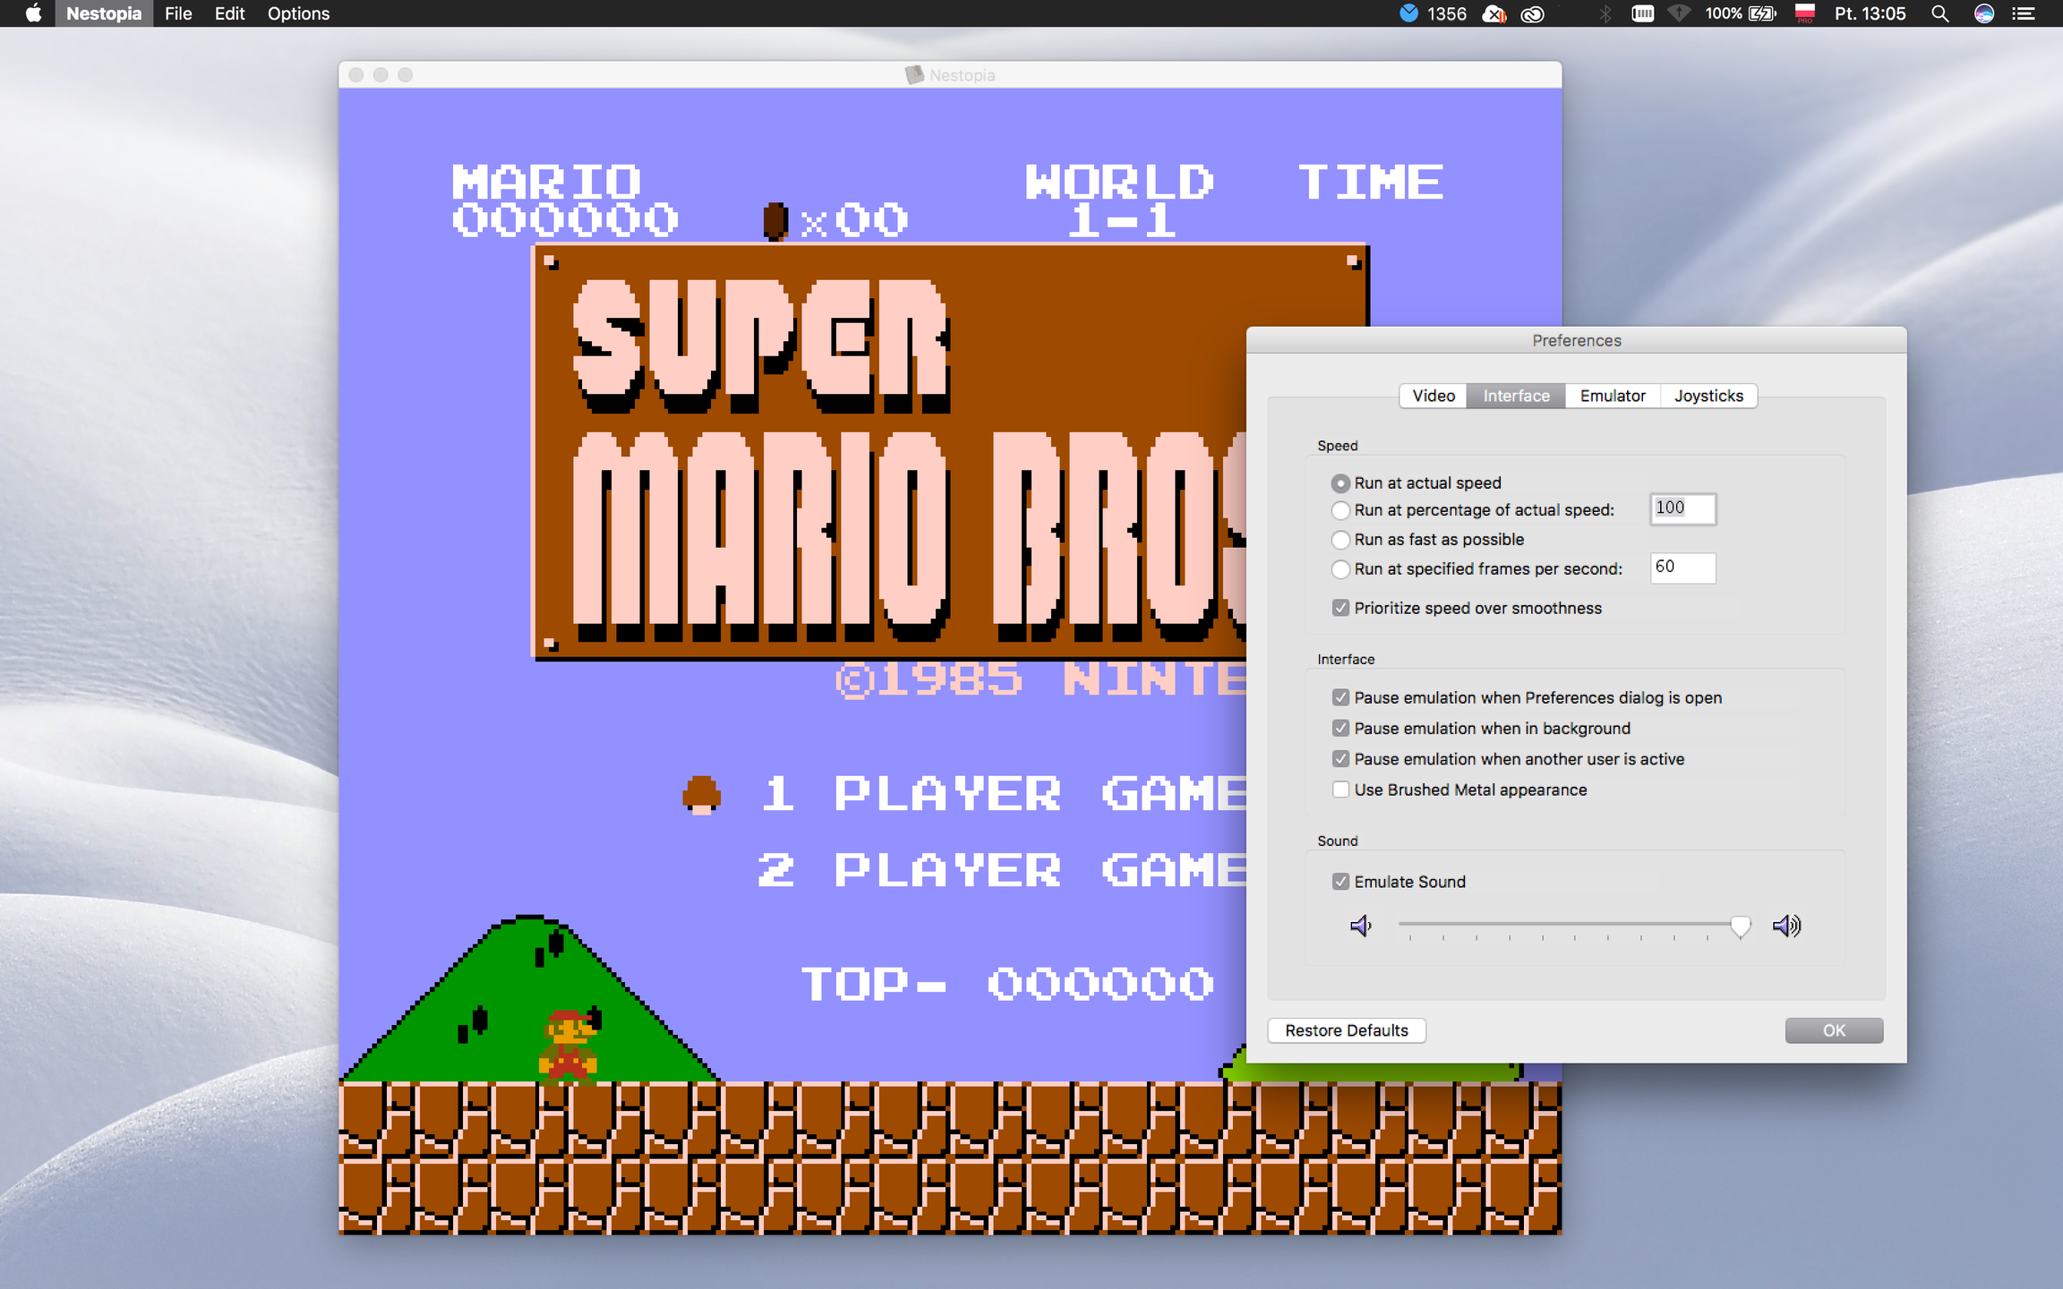
Task: Enable Use Brushed Metal appearance
Action: tap(1340, 790)
